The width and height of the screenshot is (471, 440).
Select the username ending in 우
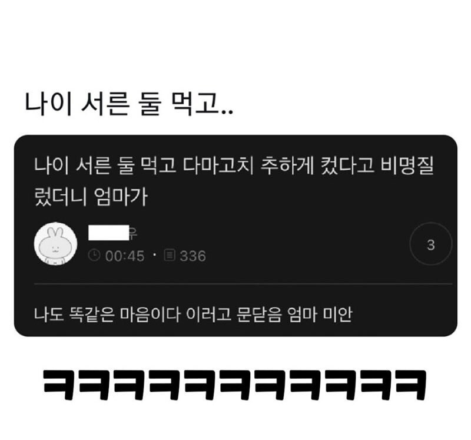(x=112, y=233)
